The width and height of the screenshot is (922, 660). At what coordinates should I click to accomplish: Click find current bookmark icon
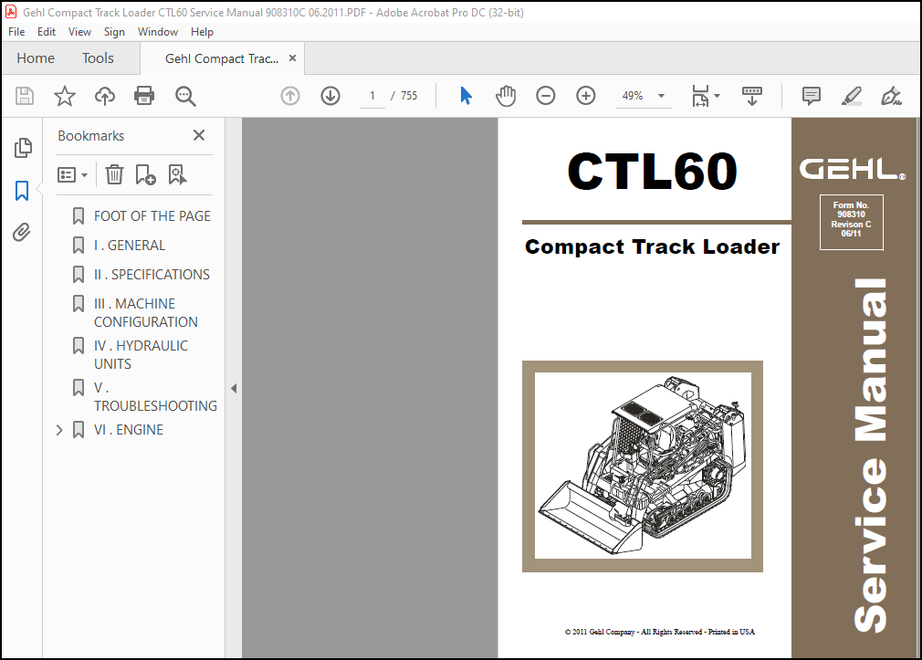coord(177,174)
